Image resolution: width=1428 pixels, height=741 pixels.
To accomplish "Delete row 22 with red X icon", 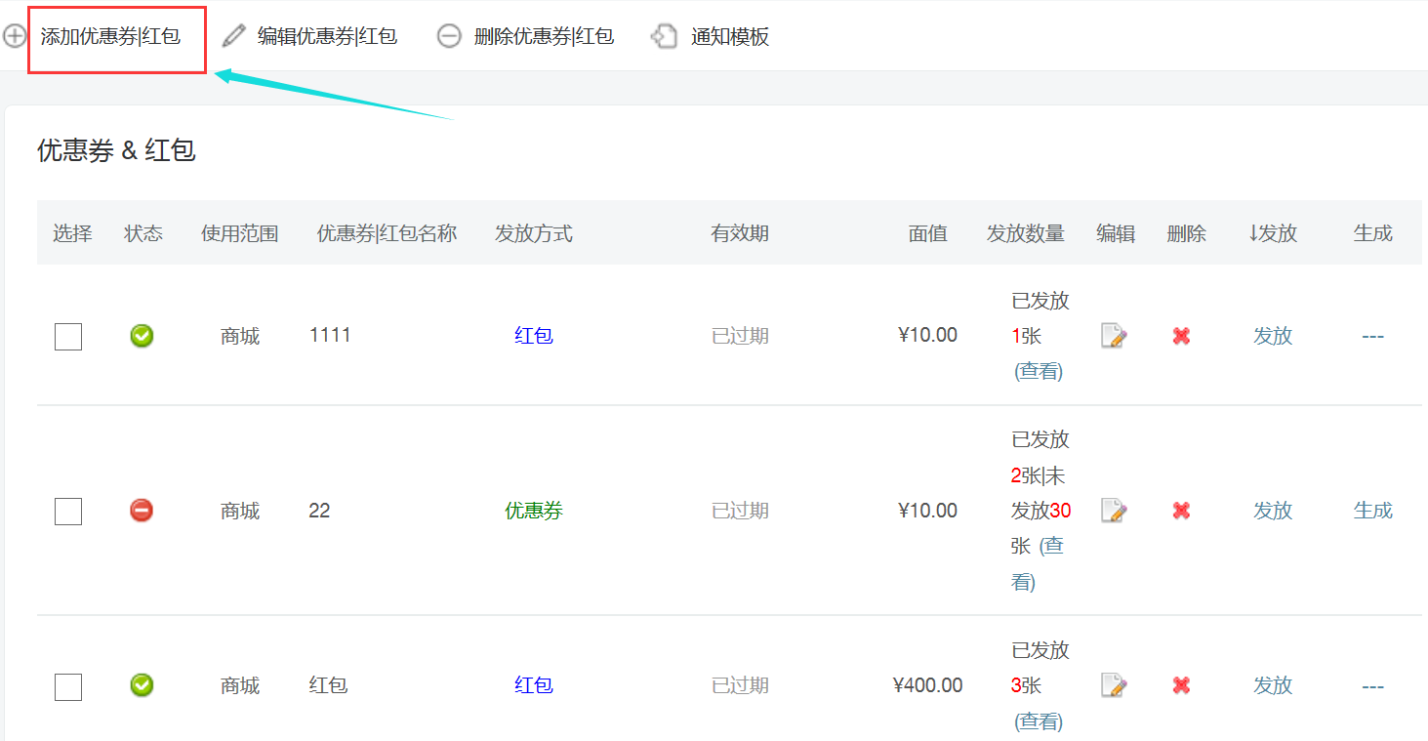I will click(1181, 510).
